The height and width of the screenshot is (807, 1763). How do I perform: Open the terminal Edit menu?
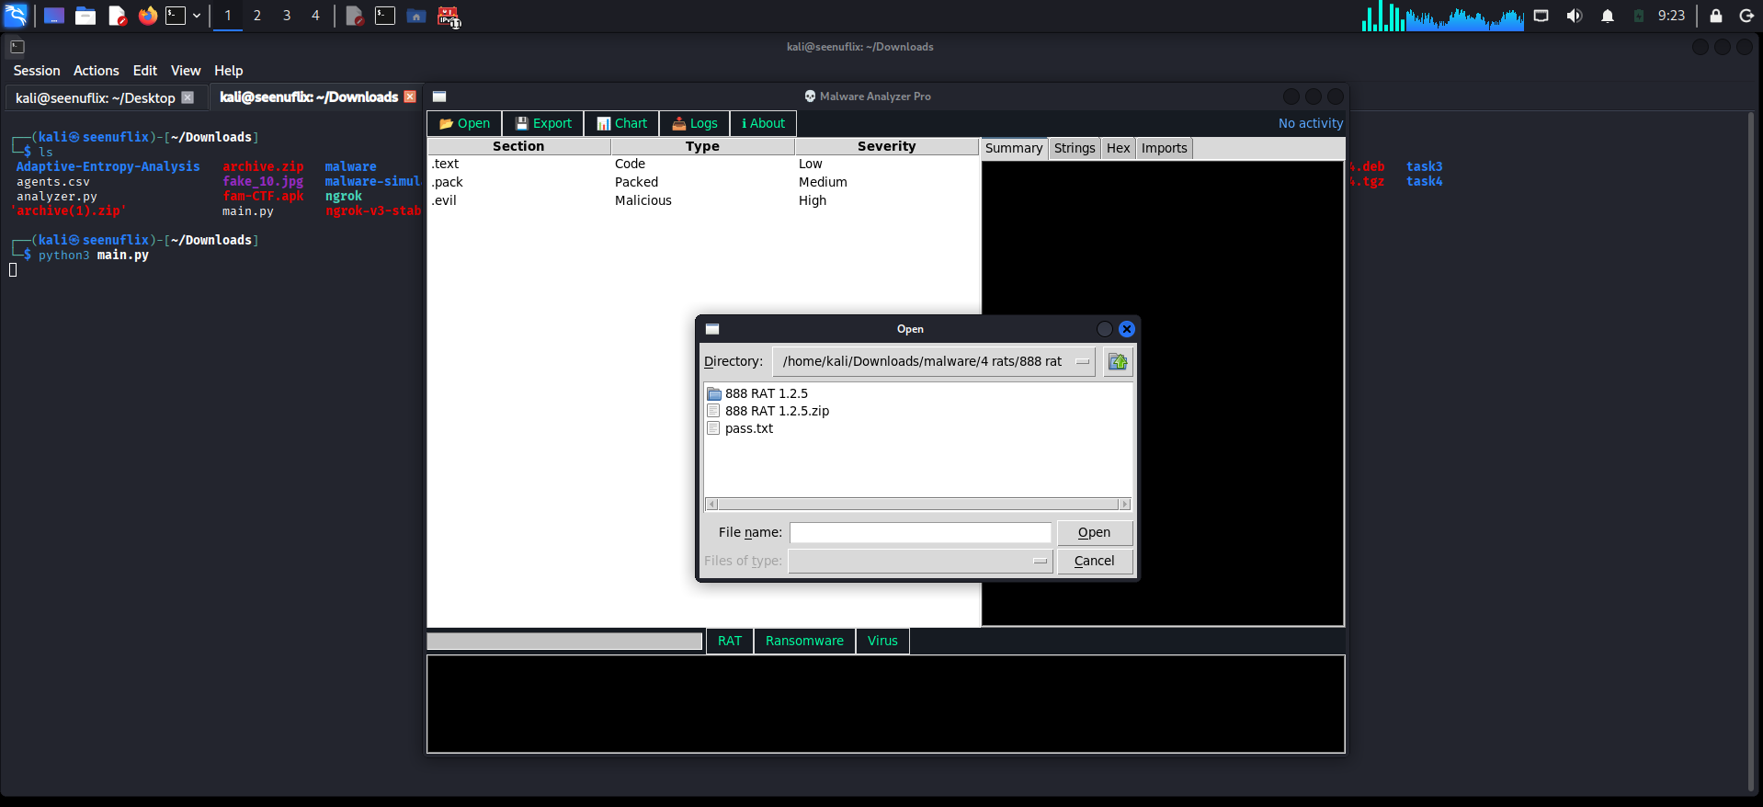click(145, 71)
